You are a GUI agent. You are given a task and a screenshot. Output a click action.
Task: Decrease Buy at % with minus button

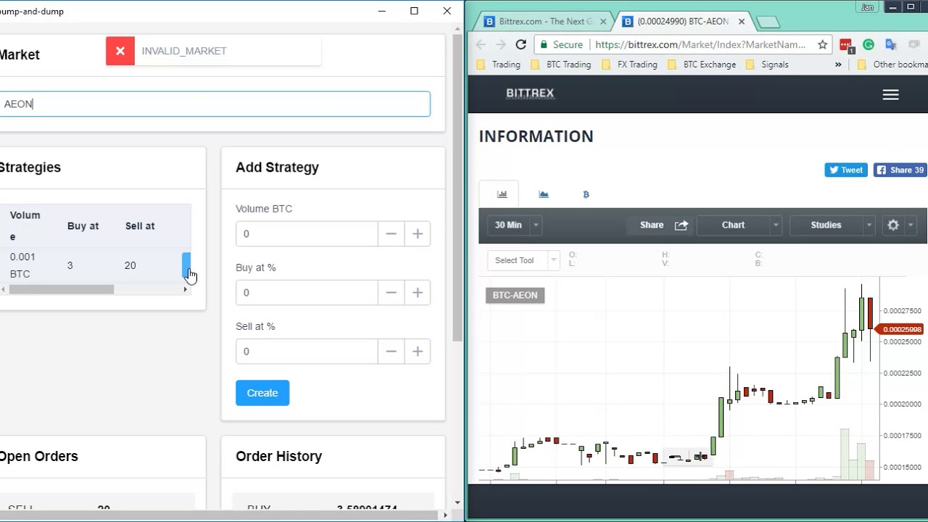[x=391, y=292]
